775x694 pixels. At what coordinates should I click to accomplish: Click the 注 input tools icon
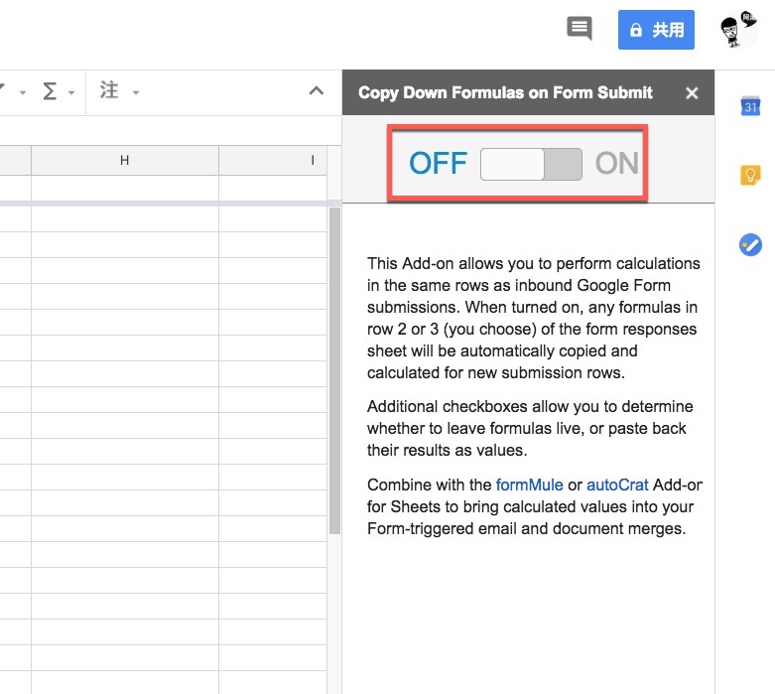click(109, 91)
